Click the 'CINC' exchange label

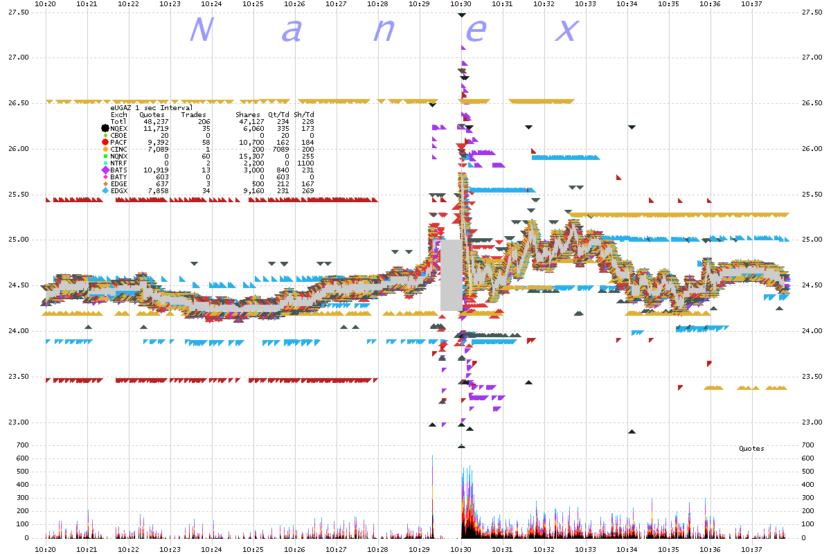tap(119, 150)
